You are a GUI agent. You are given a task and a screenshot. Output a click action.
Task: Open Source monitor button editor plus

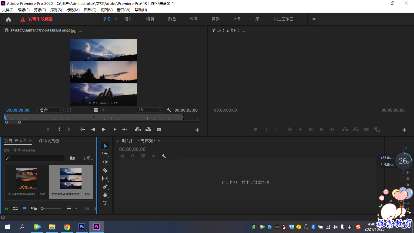coord(197,130)
